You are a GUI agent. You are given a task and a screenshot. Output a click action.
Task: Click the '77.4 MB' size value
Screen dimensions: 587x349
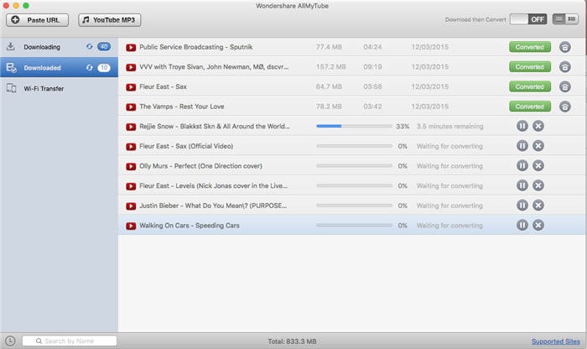coord(329,47)
